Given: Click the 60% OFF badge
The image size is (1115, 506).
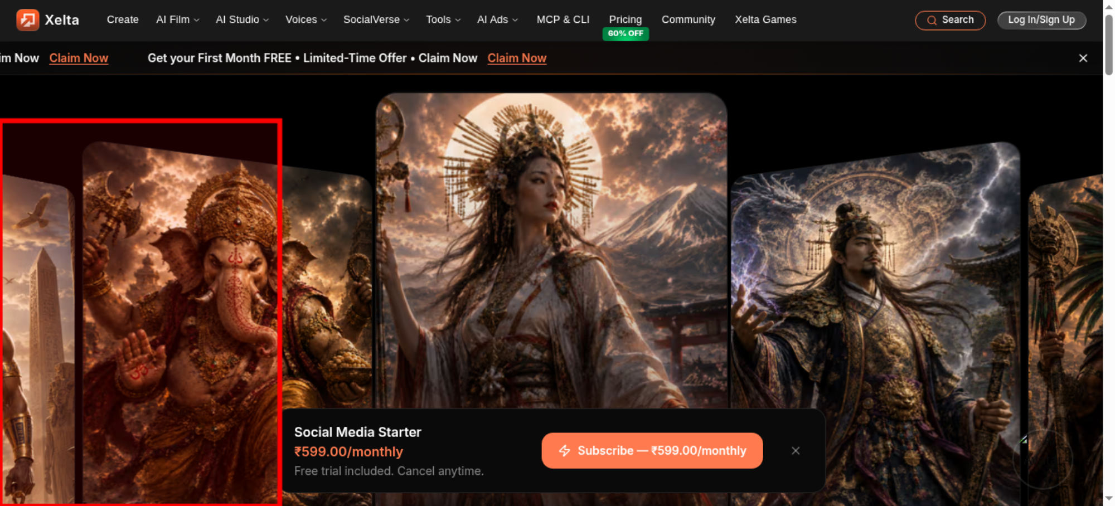Looking at the screenshot, I should [x=626, y=33].
